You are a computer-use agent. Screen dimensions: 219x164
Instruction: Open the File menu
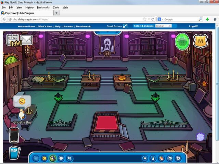pos(4,8)
